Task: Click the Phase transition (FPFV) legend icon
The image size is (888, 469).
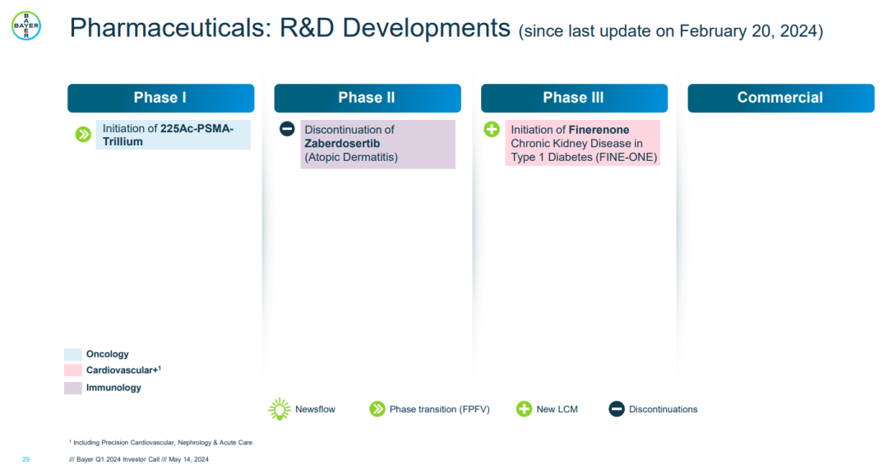Action: point(377,409)
